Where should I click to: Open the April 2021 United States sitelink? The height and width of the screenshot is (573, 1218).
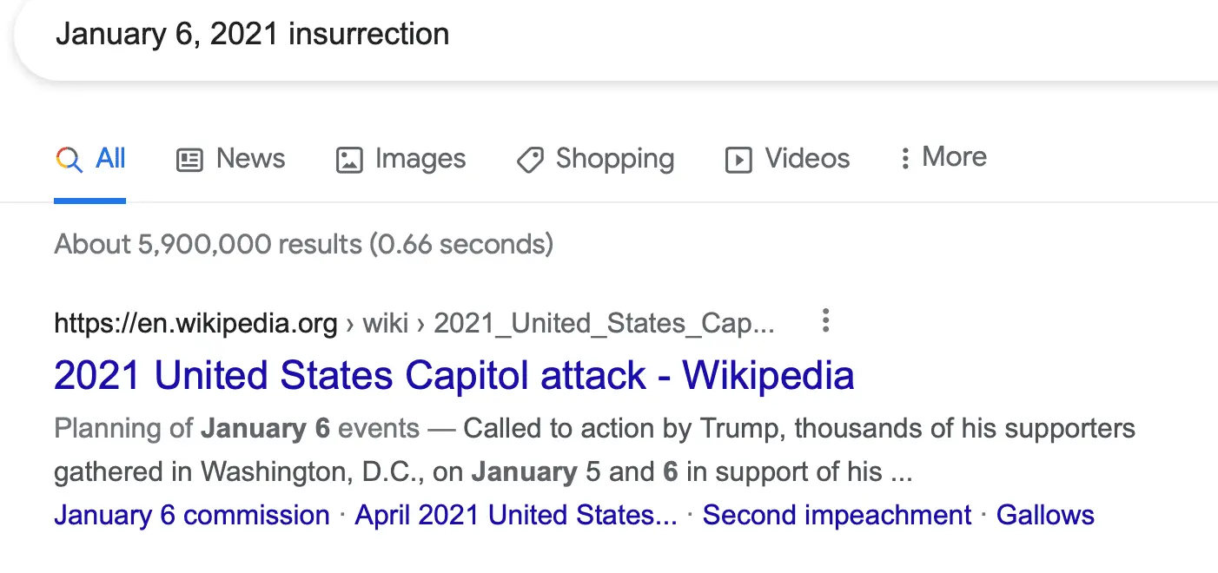[x=516, y=515]
